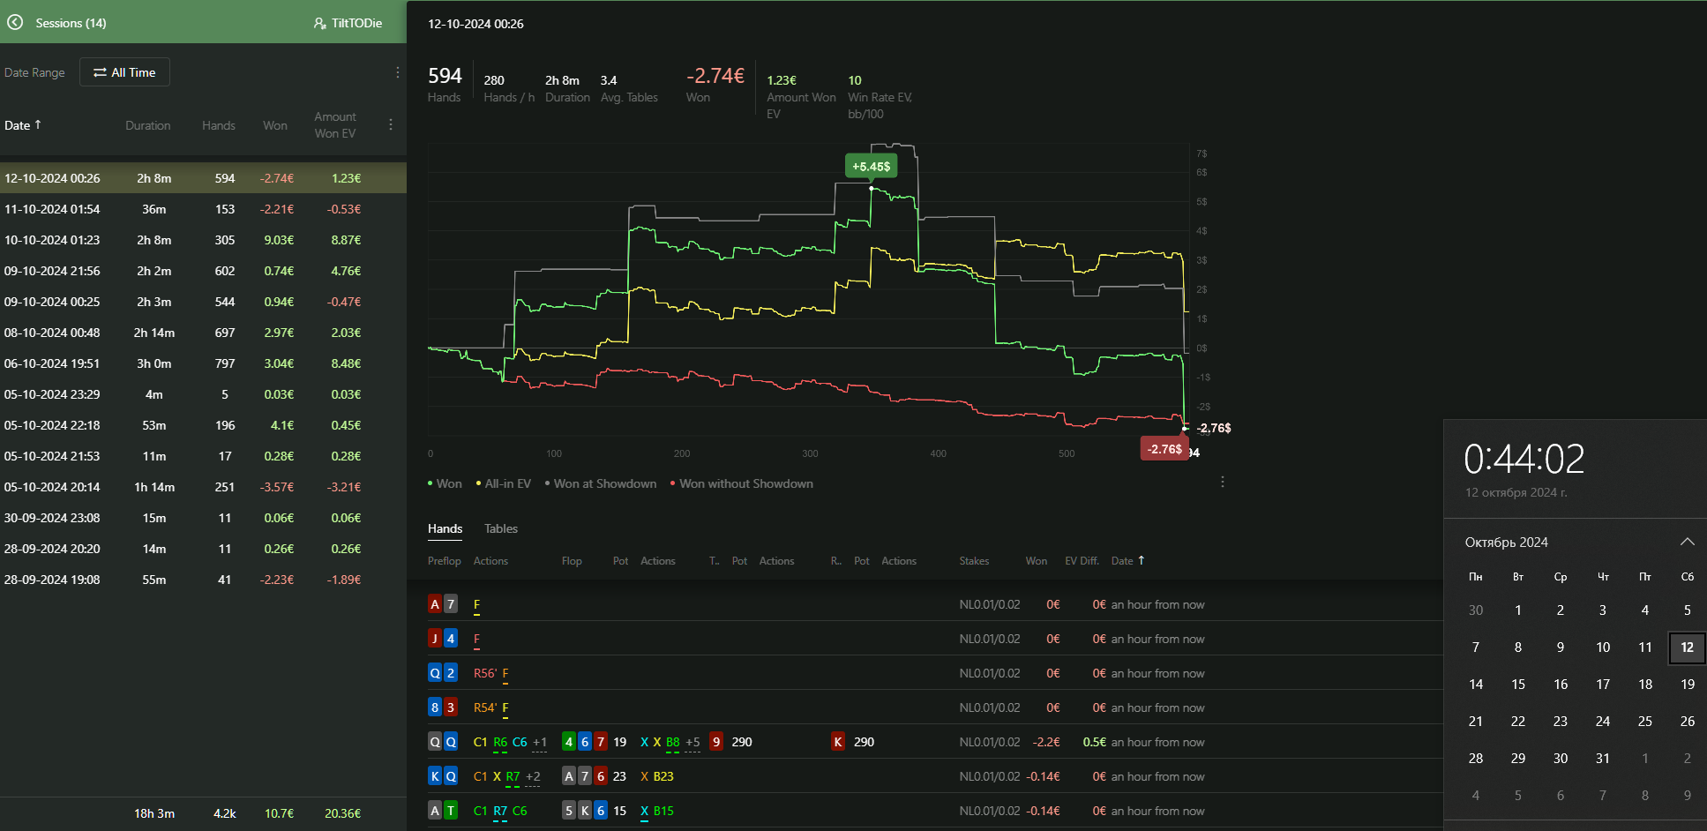
Task: Select session 10-10-2024 01:23
Action: coord(203,240)
